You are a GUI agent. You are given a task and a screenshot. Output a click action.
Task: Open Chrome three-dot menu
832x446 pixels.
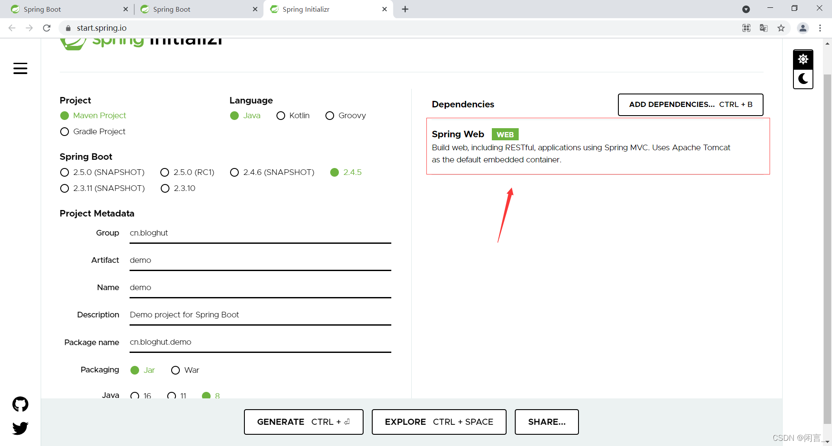tap(820, 28)
